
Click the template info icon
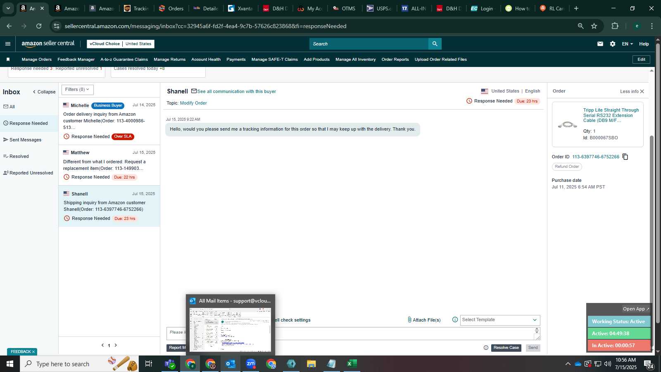[455, 320]
